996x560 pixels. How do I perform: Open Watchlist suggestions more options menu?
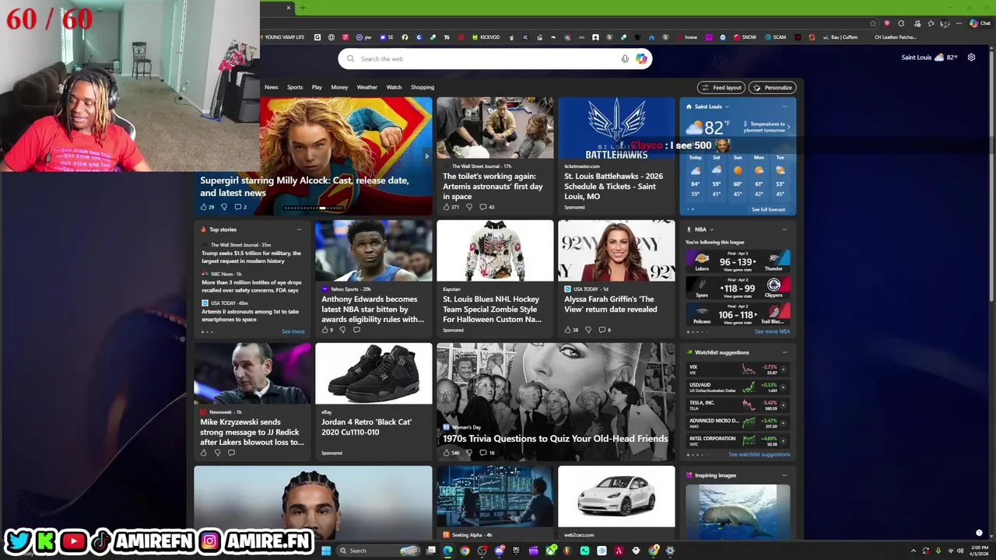click(784, 352)
